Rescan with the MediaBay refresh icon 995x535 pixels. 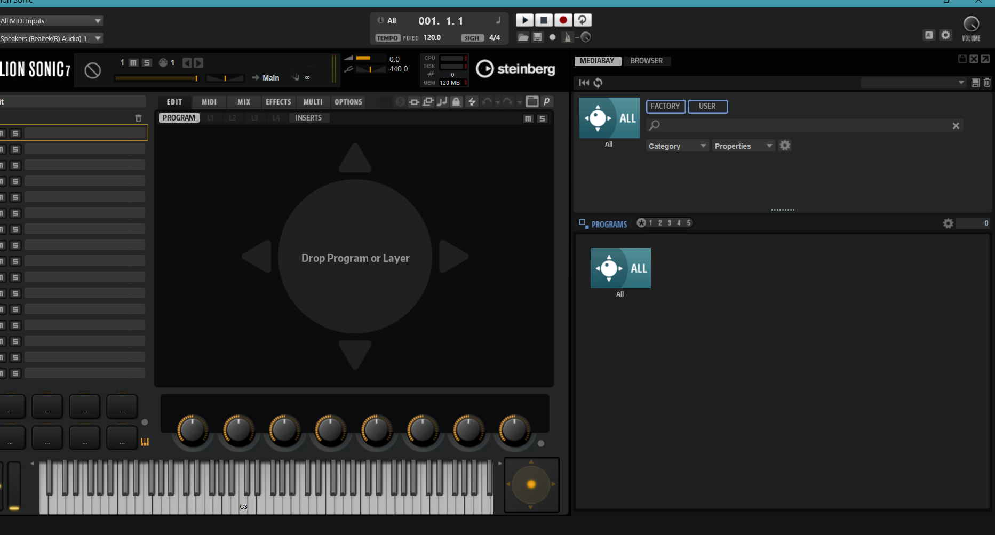[598, 83]
